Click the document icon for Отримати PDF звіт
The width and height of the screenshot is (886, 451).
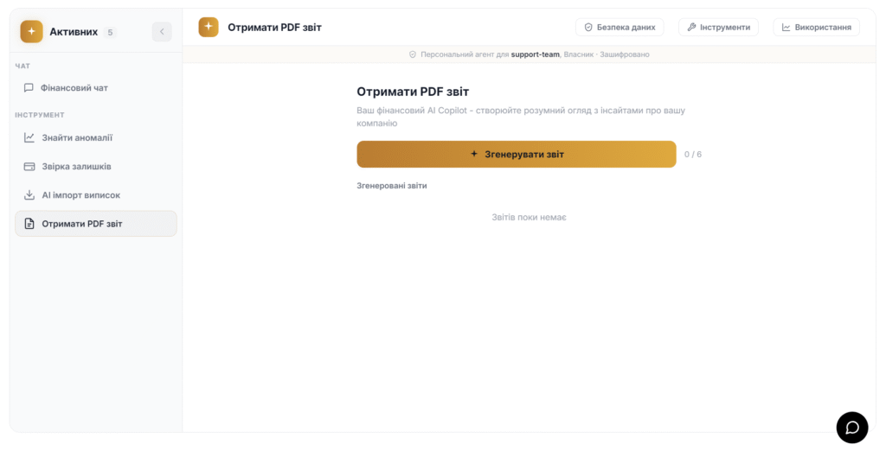tap(29, 224)
